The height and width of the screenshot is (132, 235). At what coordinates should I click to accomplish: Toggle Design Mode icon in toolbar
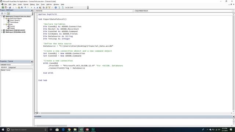tap(40, 7)
